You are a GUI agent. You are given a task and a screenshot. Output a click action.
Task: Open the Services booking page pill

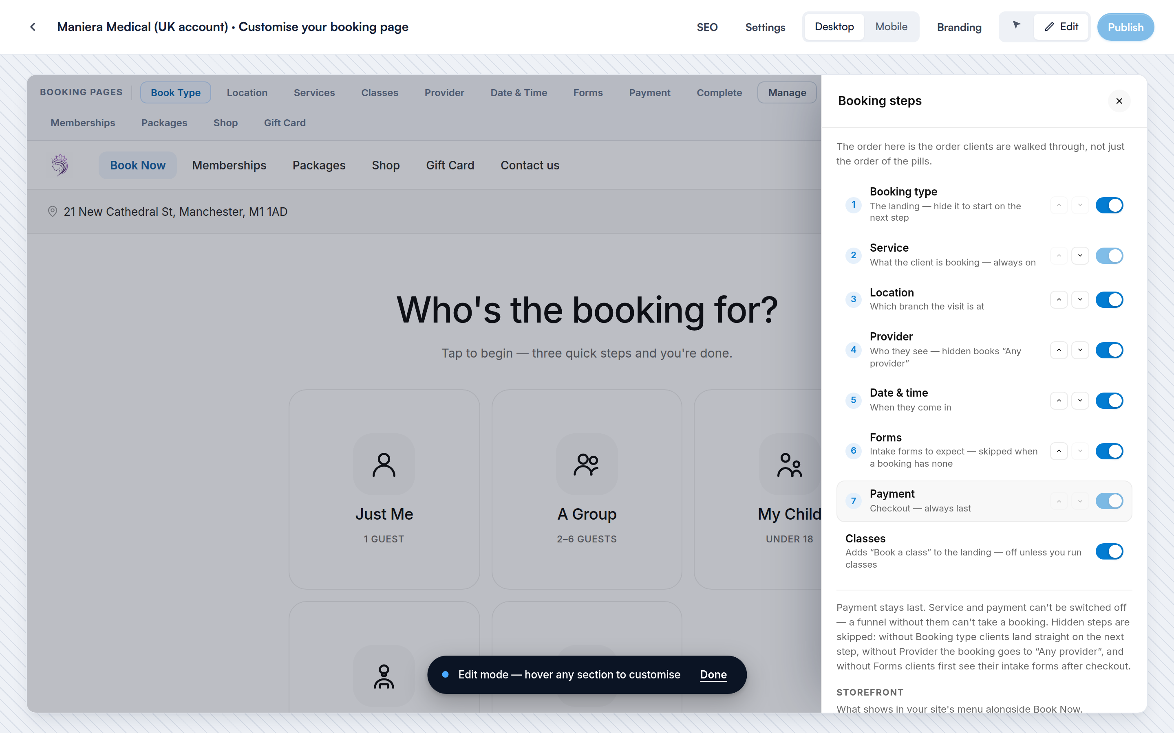[314, 92]
